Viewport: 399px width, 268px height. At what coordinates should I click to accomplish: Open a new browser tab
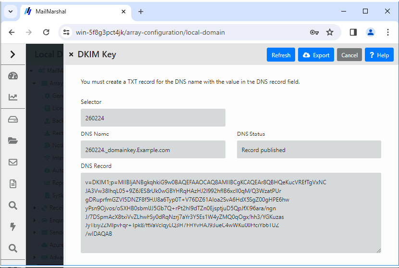click(141, 12)
